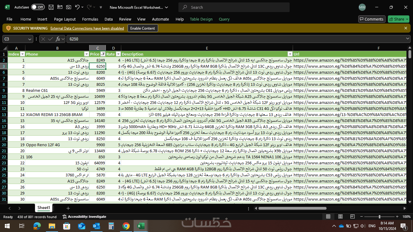
Task: Click the OneDrive cloud tray icon
Action: (x=341, y=226)
